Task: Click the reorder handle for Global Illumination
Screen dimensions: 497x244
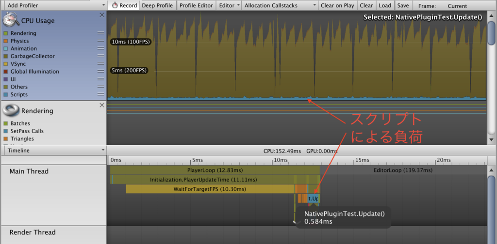Action: click(101, 72)
